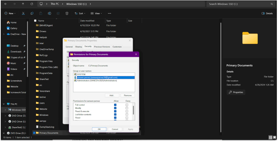The height and width of the screenshot is (141, 278).
Task: Expand the DVD Drive (E:) node
Action: pos(5,121)
